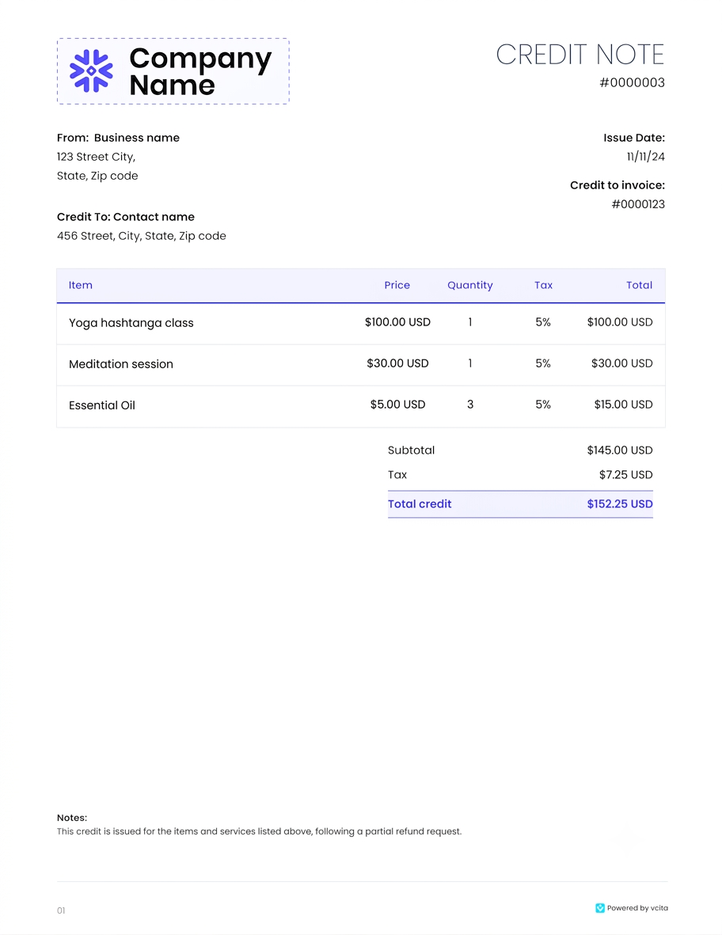This screenshot has height=935, width=722.
Task: Click the vcita logo icon in footer
Action: 600,908
